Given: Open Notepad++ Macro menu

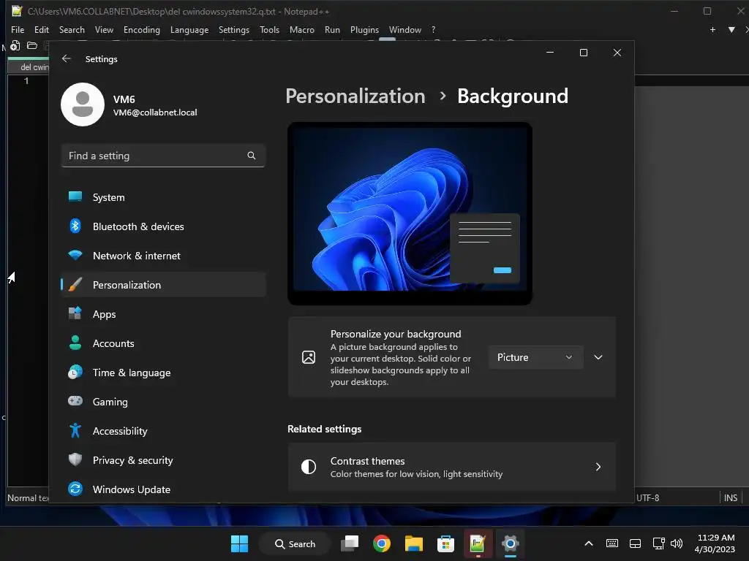Looking at the screenshot, I should 302,29.
